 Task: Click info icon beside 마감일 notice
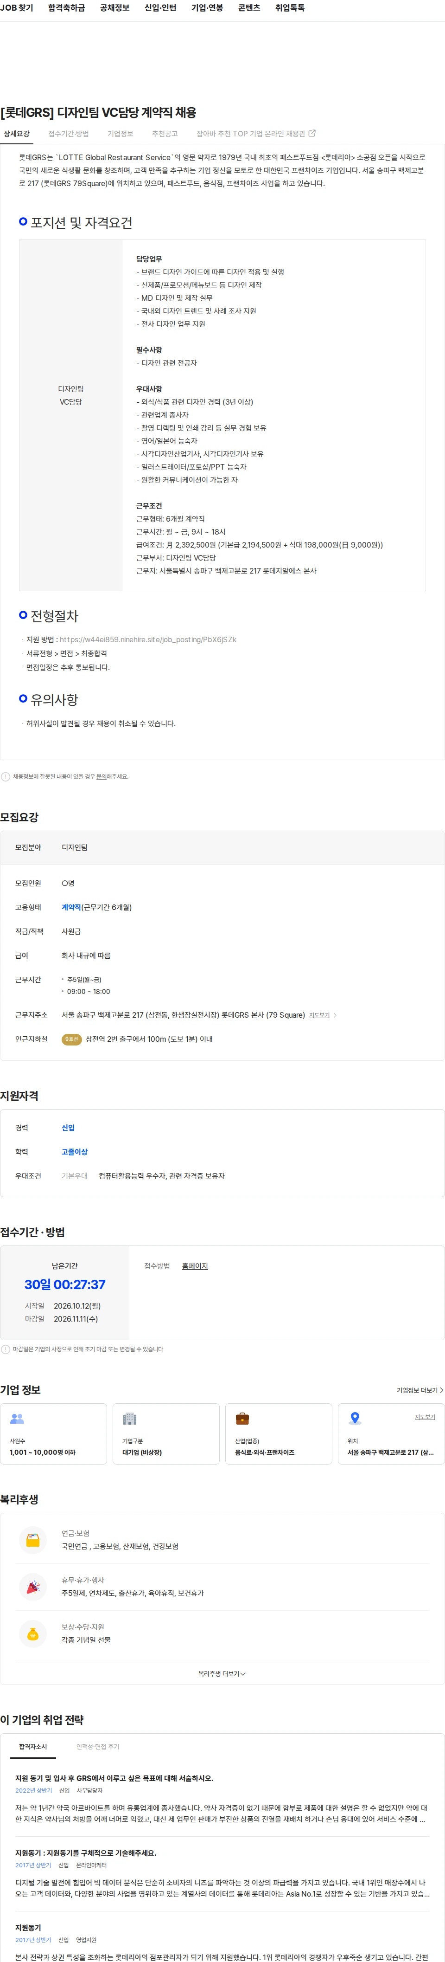pos(5,1349)
